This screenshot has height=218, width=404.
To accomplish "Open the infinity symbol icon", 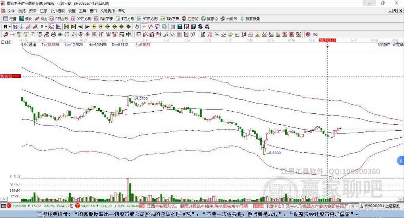I will tap(315, 35).
